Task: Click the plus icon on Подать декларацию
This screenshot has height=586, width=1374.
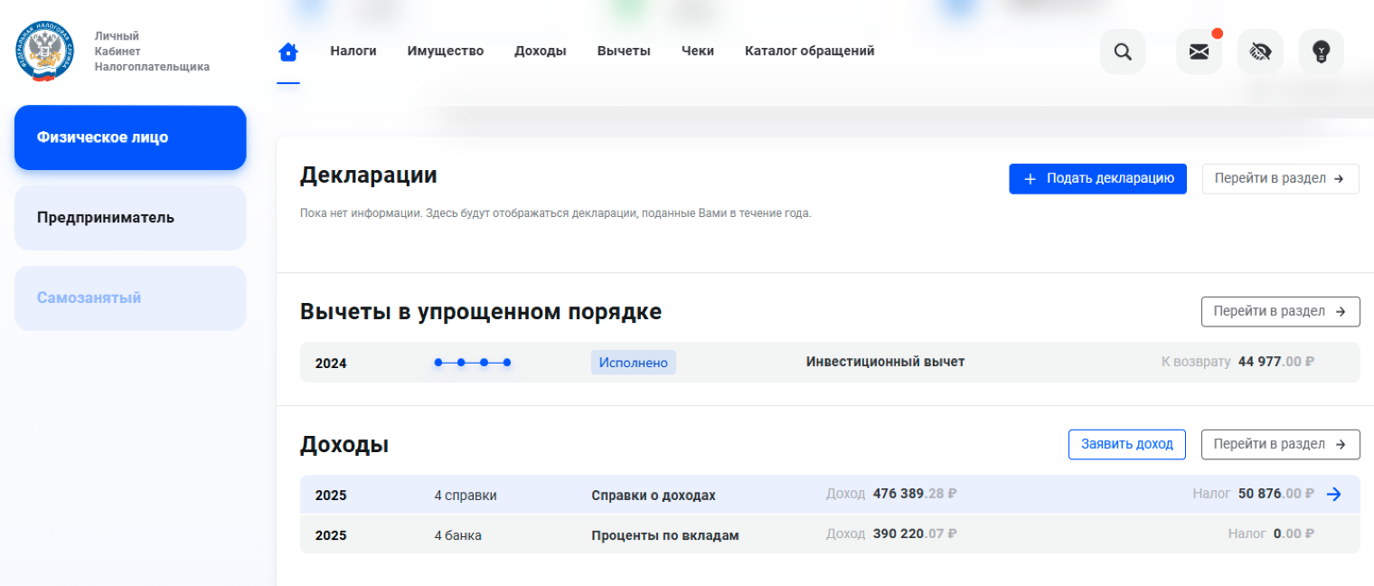Action: (1030, 178)
